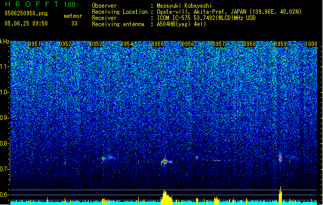Click the bright meteor echo just before 0959
Screen dimensions: 323x205
(x=280, y=158)
